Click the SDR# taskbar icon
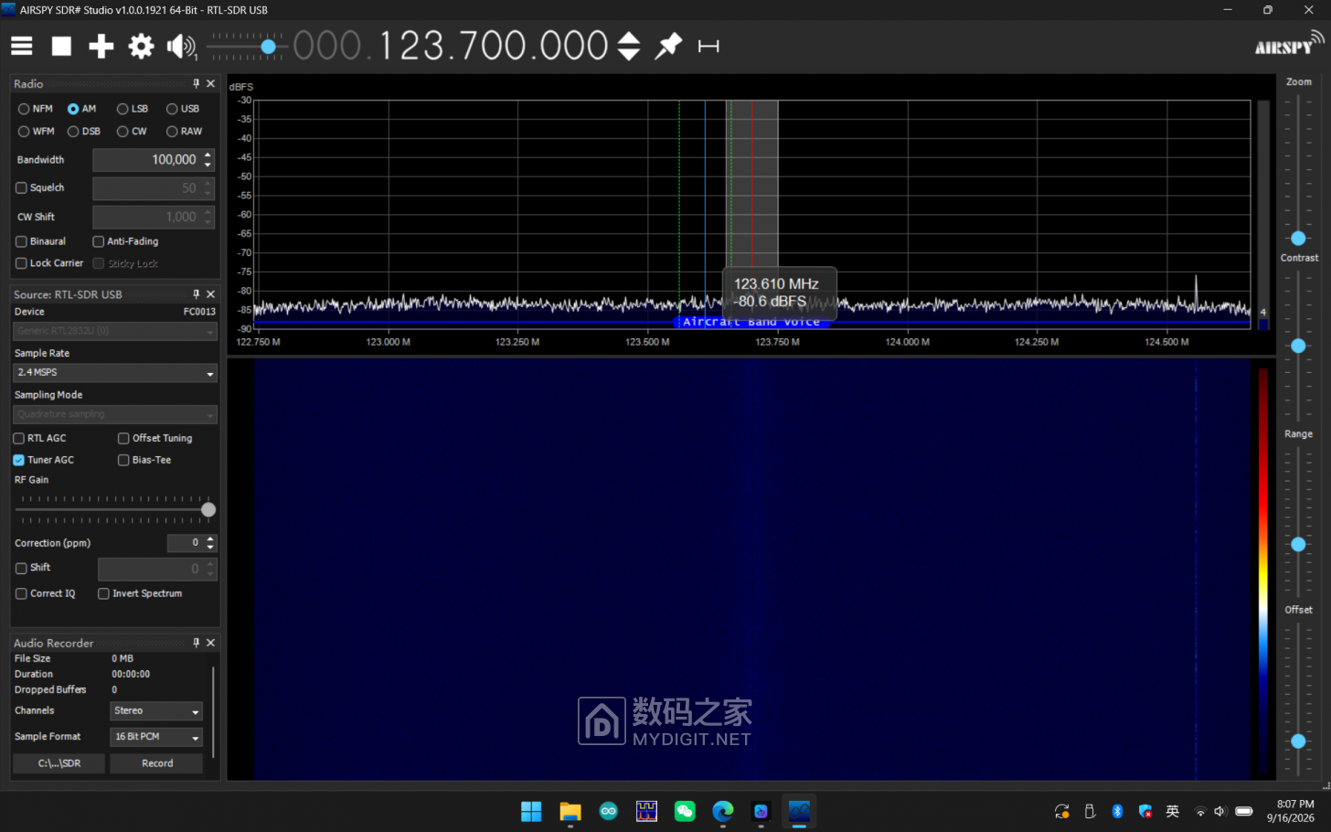 coord(799,811)
